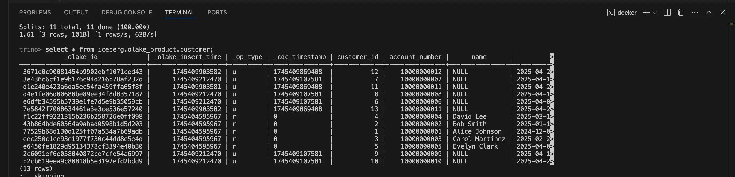
Task: Click the Carol Martinez name cell
Action: point(479,139)
